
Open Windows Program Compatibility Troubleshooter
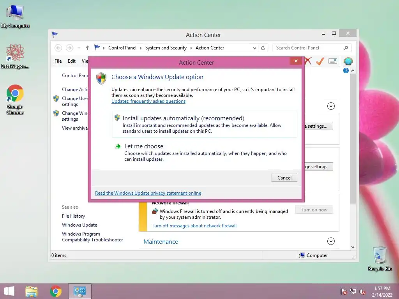[x=92, y=237]
